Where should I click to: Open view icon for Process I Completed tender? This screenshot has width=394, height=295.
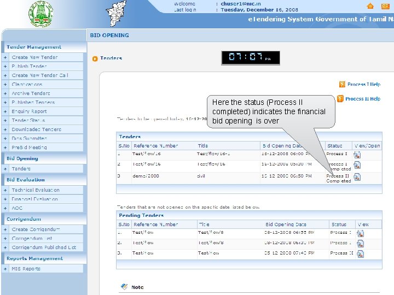tap(357, 165)
